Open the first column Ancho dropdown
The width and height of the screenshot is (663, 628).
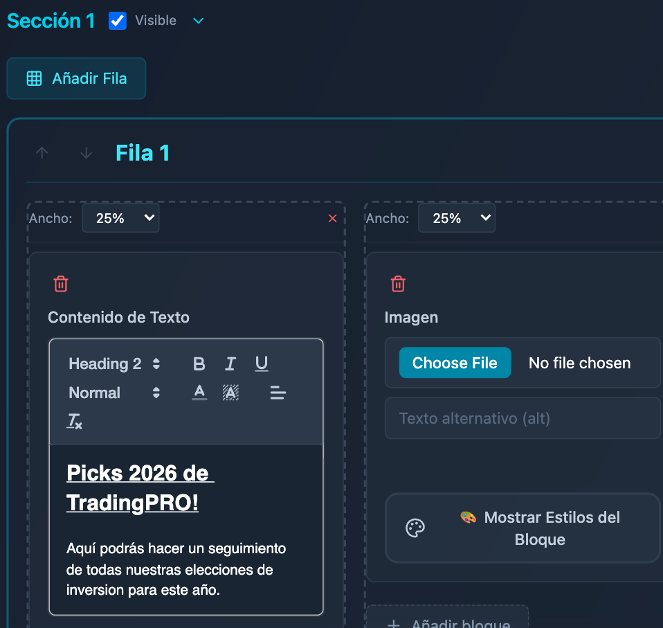121,218
